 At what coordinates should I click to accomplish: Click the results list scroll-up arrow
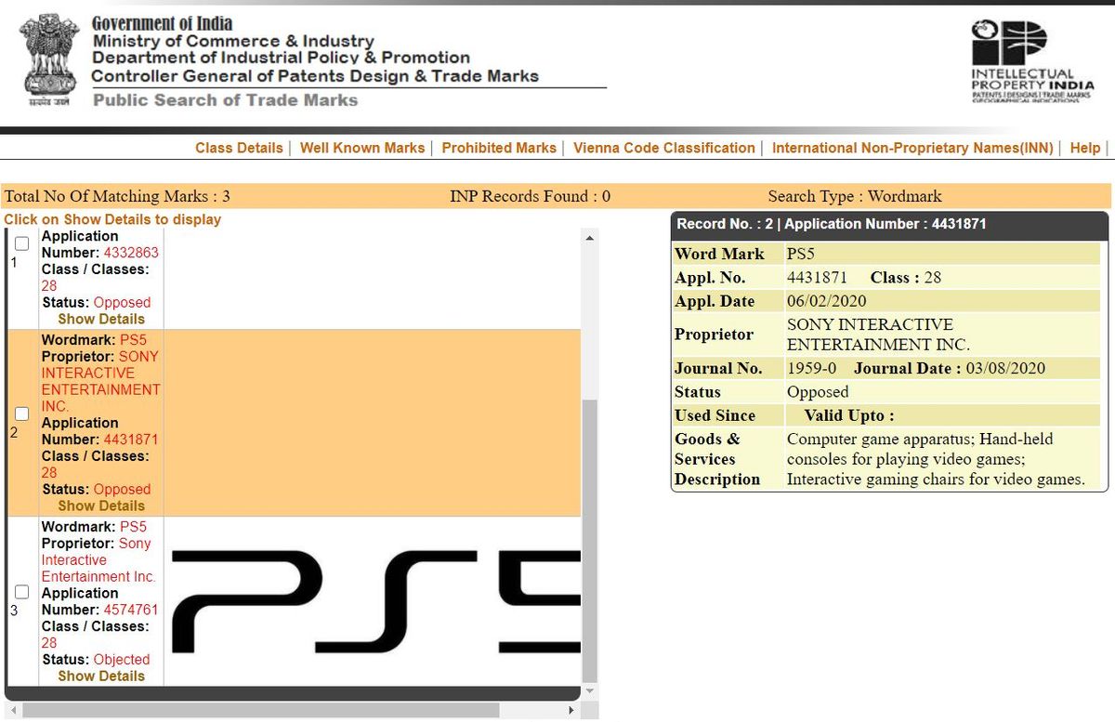point(589,239)
